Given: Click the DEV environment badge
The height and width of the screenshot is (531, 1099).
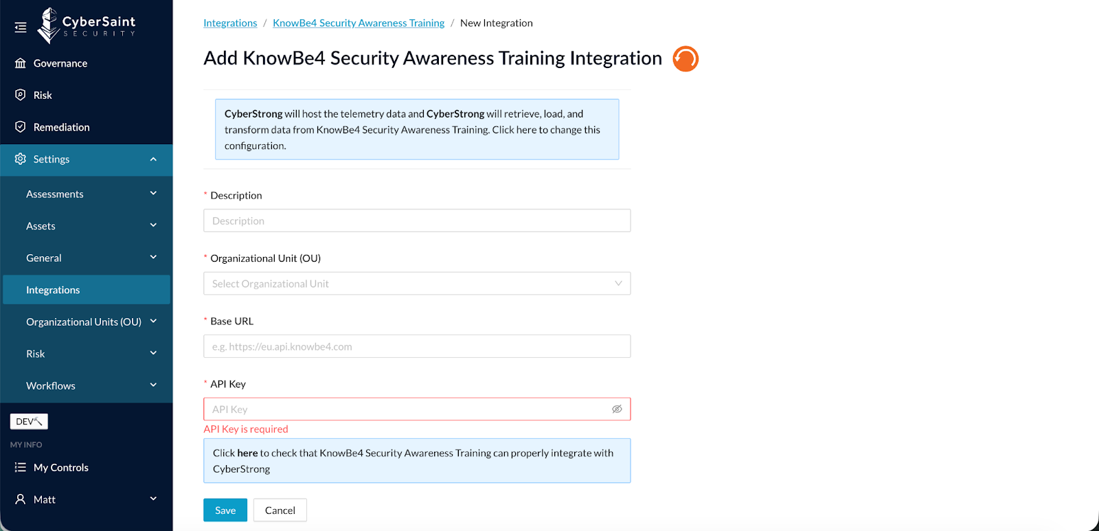Looking at the screenshot, I should [29, 421].
